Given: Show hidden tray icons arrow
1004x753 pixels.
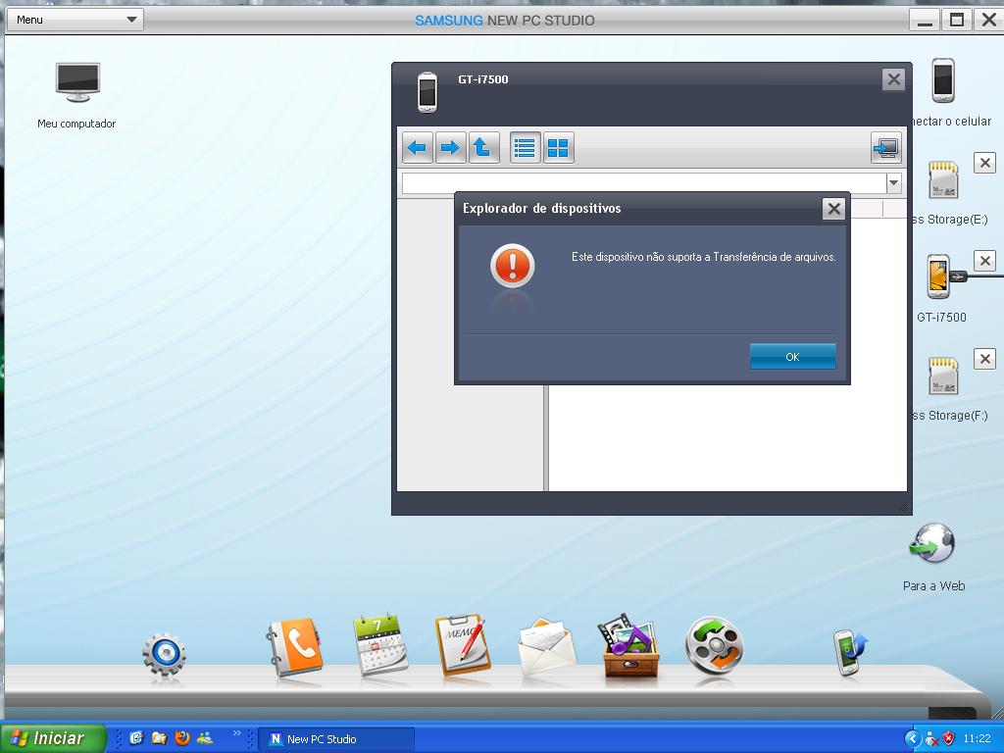Looking at the screenshot, I should coord(912,739).
